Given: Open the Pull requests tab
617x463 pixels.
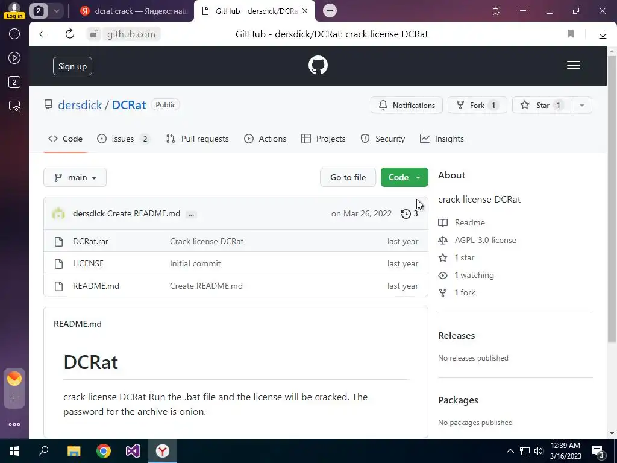Looking at the screenshot, I should coord(198,139).
